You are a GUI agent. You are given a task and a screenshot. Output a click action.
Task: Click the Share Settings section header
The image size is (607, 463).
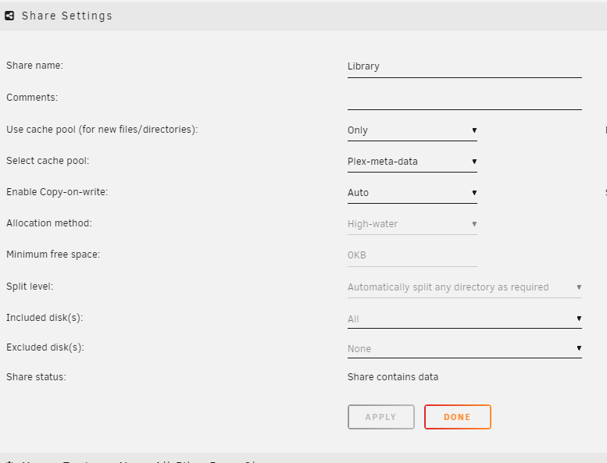303,16
